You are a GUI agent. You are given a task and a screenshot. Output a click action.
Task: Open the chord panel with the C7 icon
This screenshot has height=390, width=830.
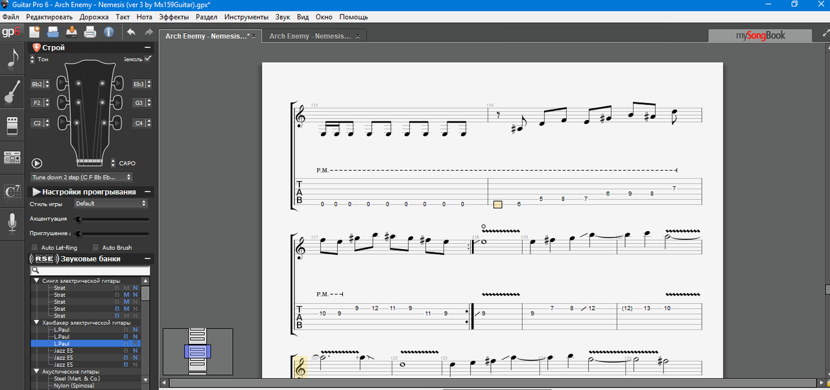(x=12, y=191)
